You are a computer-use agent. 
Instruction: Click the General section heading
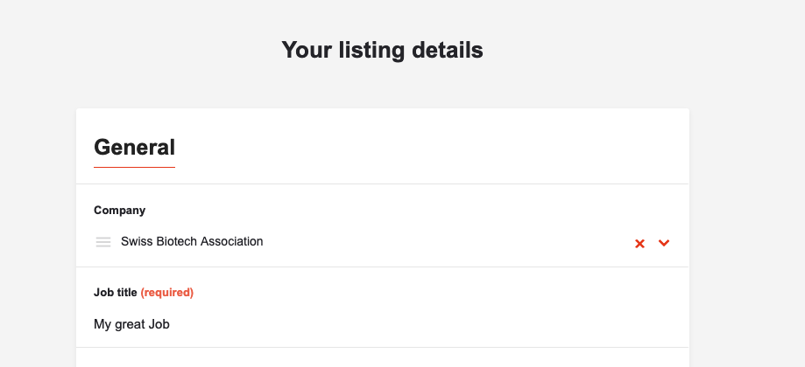[134, 147]
